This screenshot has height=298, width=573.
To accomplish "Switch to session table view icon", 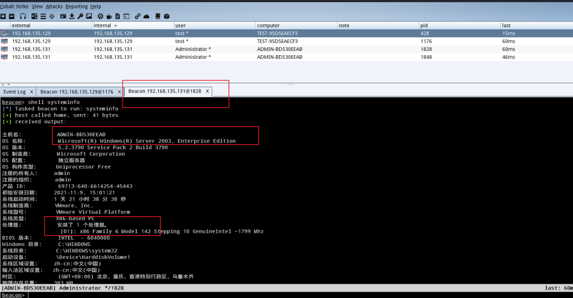I will coord(43,16).
